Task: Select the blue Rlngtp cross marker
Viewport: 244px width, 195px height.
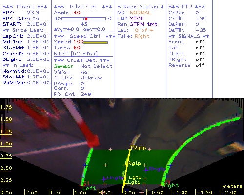Action: (146, 170)
